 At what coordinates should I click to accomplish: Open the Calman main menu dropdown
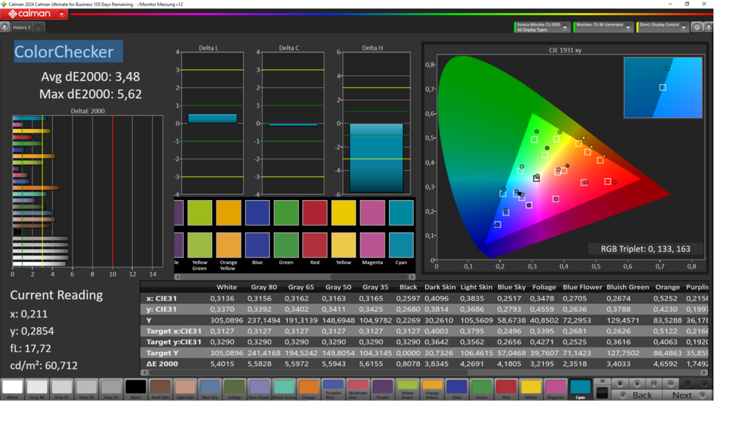62,14
